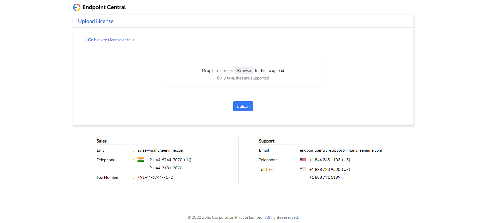Image resolution: width=486 pixels, height=223 pixels.
Task: Open the Zoho Corporation Private Limited link
Action: [x=232, y=217]
